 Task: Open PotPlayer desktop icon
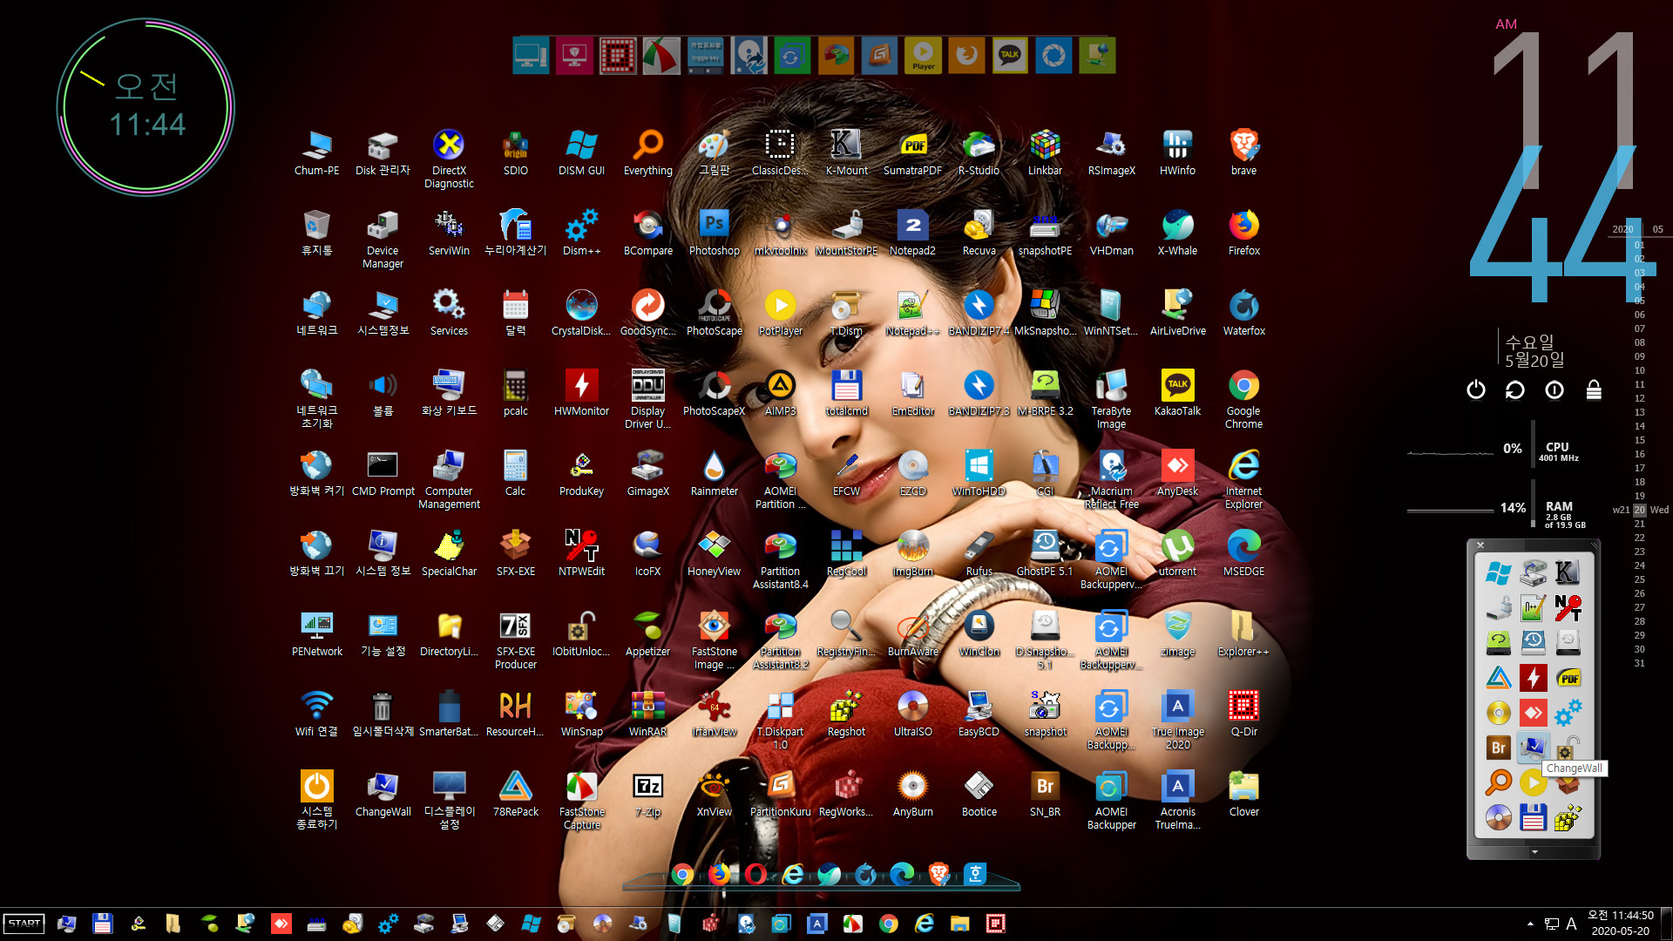tap(780, 313)
